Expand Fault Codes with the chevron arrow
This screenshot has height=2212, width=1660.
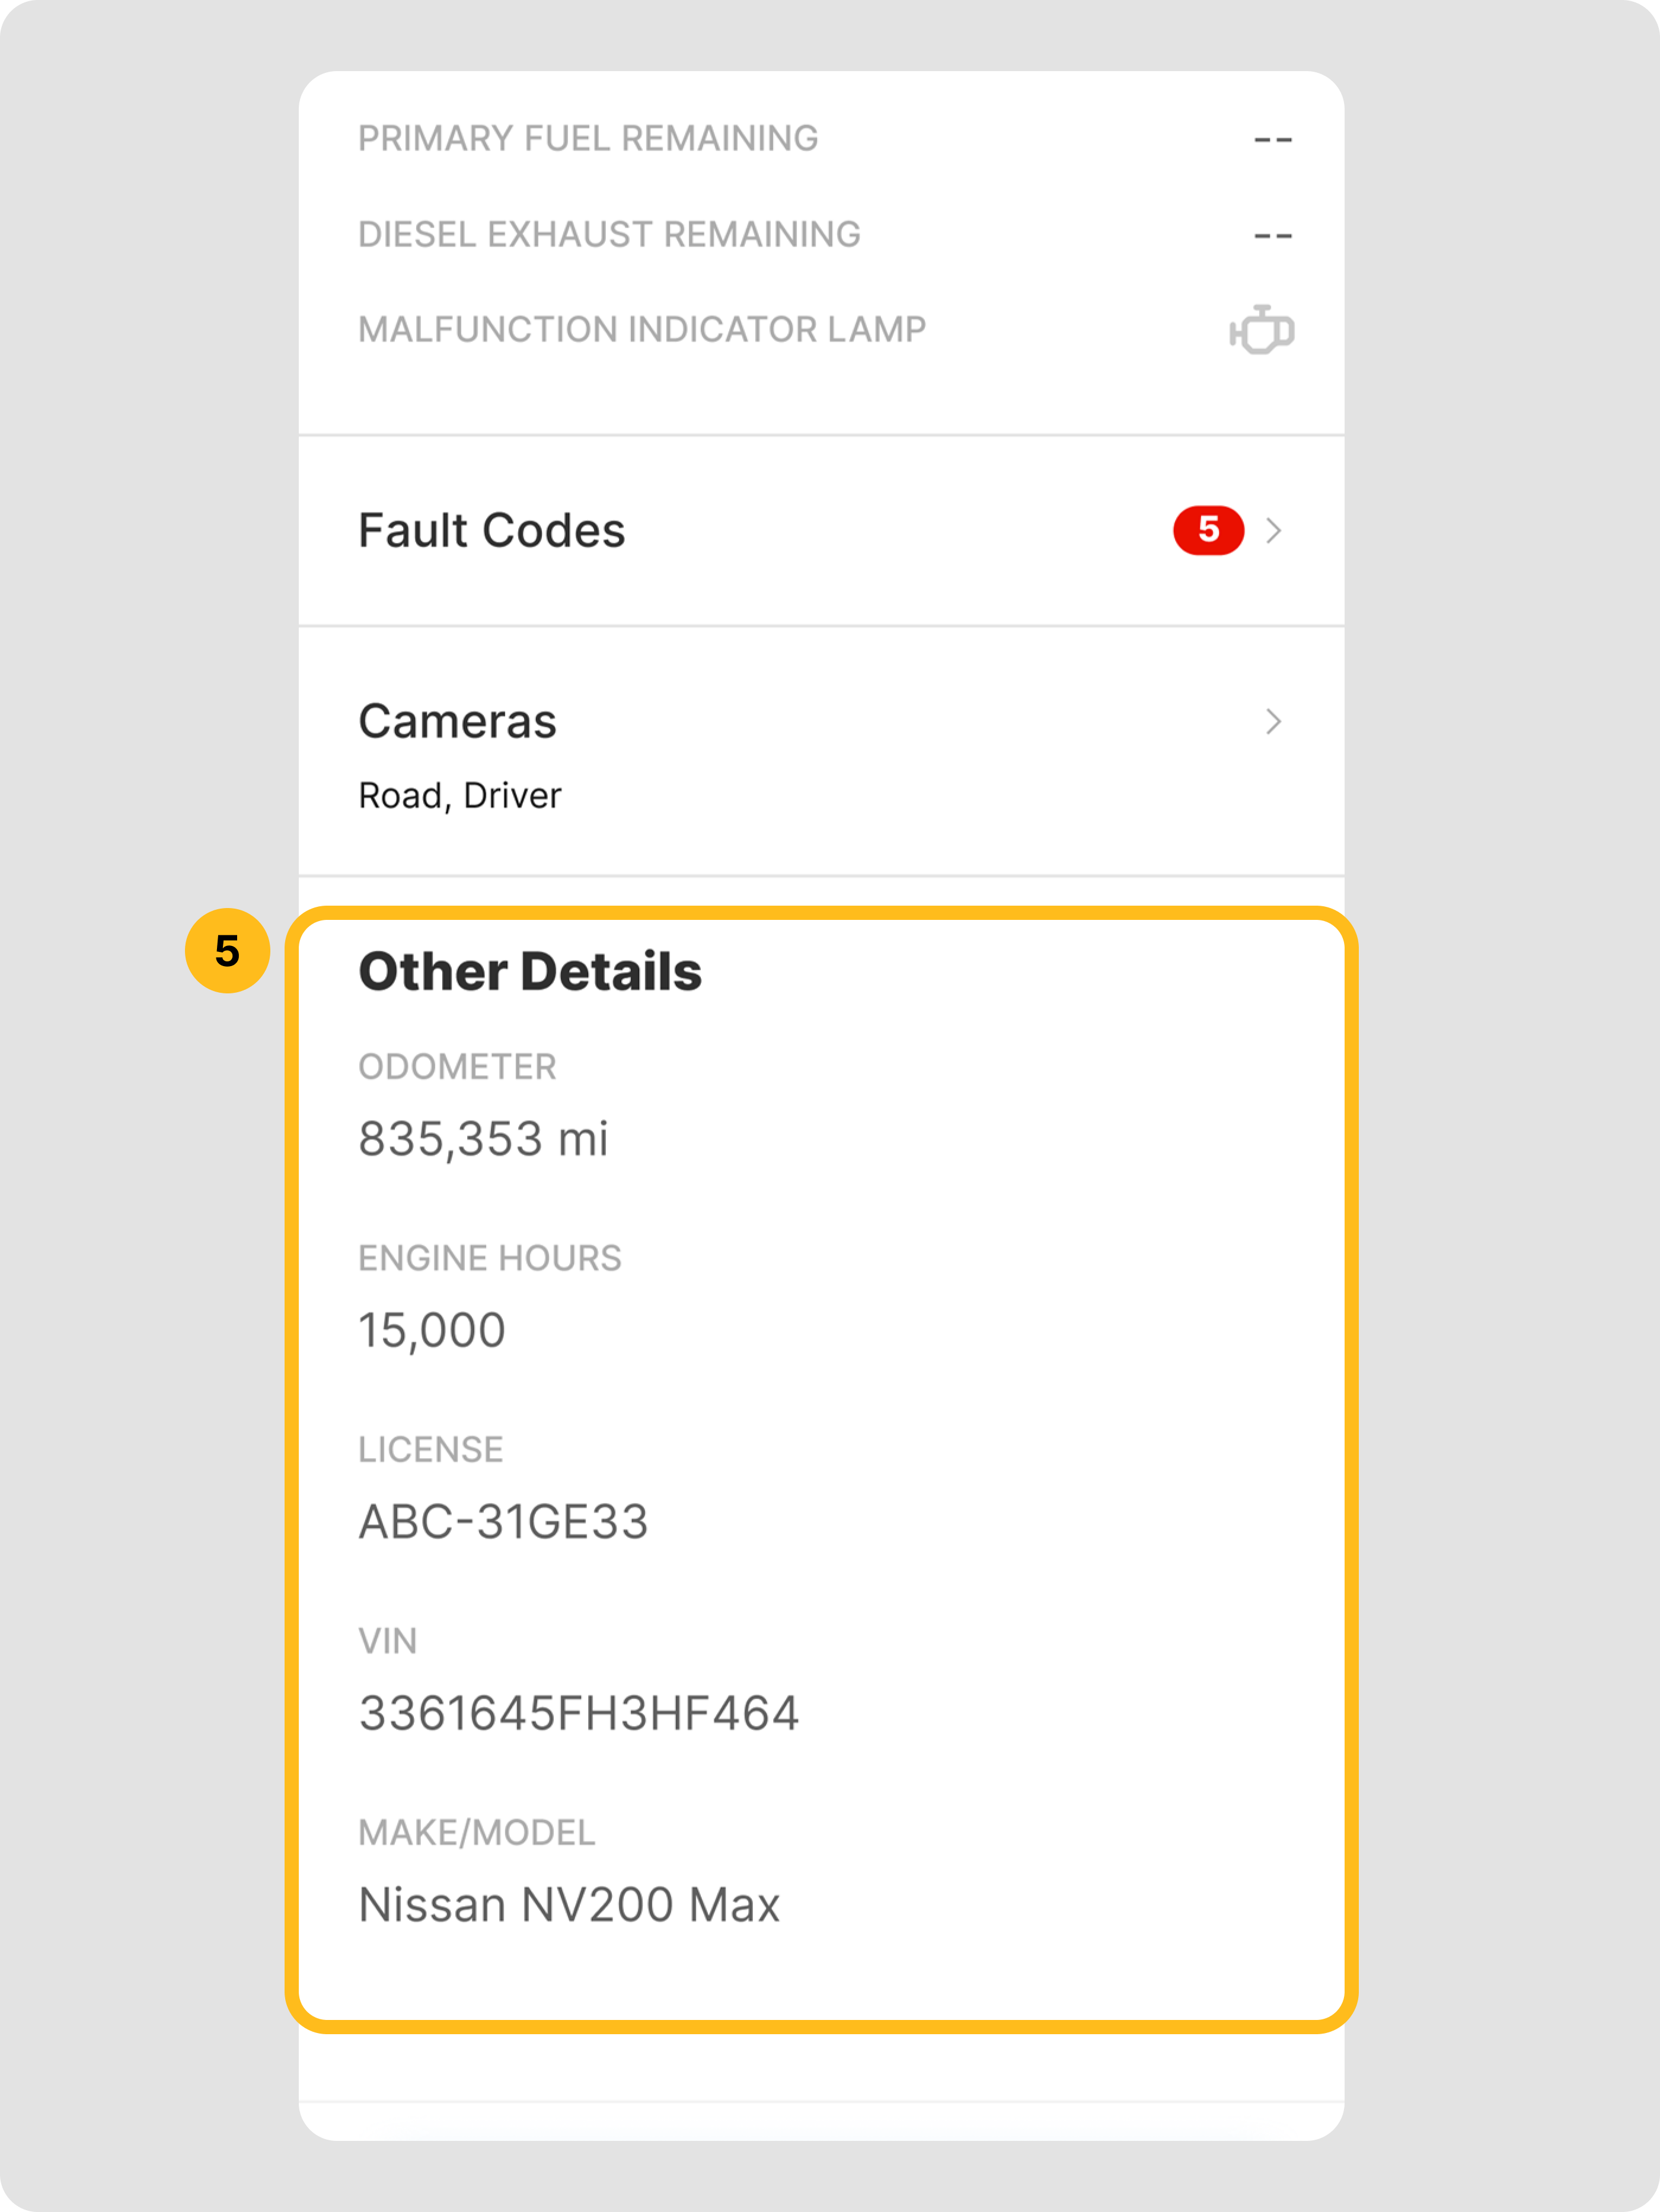(x=1273, y=530)
